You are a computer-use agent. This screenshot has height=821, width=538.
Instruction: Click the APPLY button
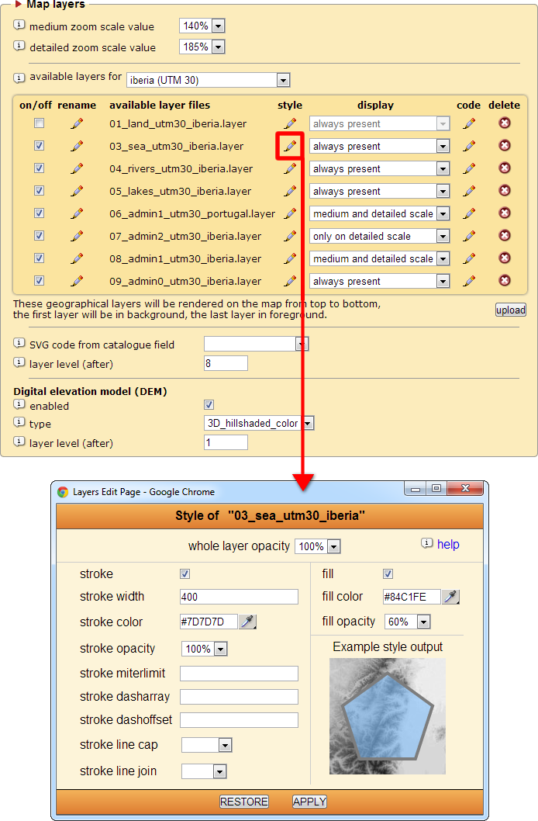click(x=309, y=802)
